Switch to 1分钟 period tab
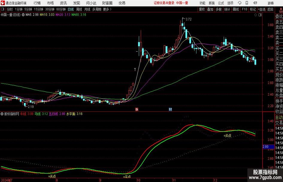The image size is (283, 182). 18,9
